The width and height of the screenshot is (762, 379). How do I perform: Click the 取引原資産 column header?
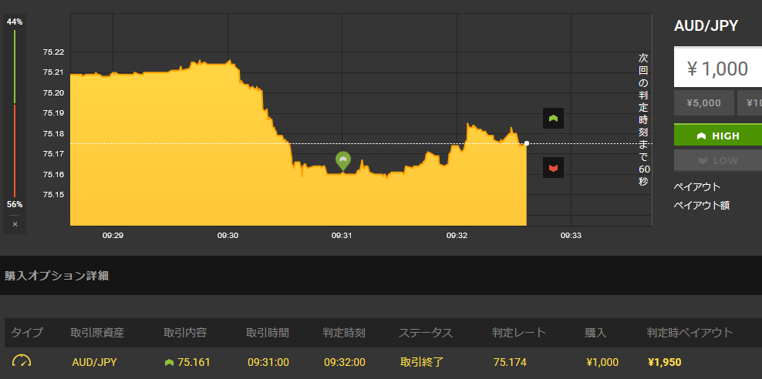pyautogui.click(x=97, y=333)
